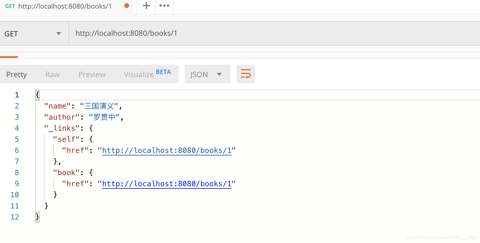Click the "href" key on line 9

(x=75, y=184)
